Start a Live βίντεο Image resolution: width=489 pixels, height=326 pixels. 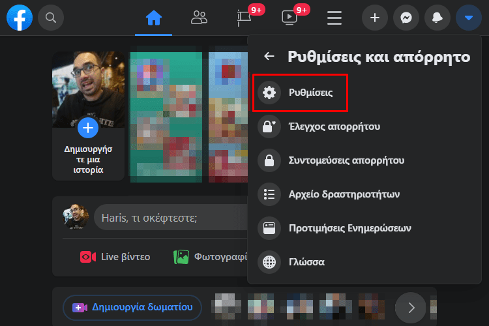click(115, 257)
